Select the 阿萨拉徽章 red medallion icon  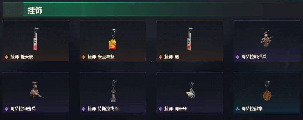[x=267, y=91]
